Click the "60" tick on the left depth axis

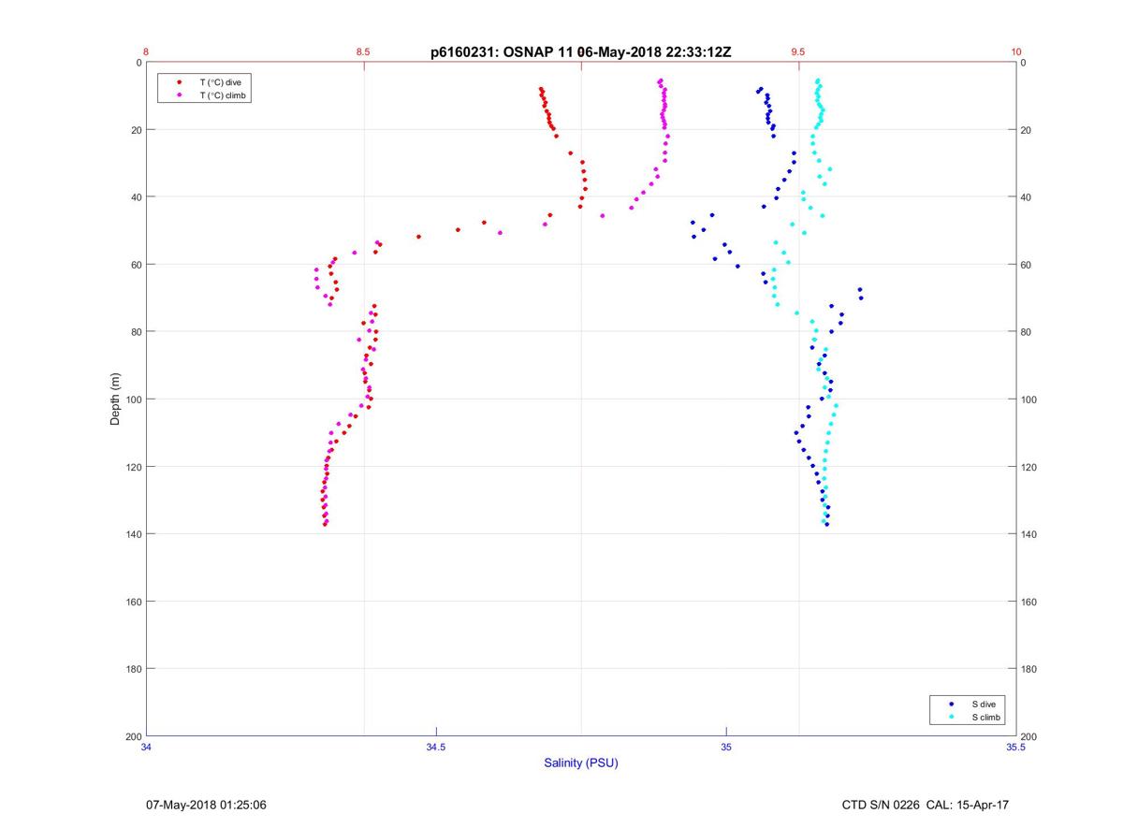coord(136,265)
